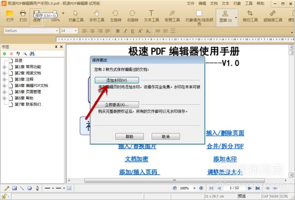Jump to the first page with the first-page arrow
This screenshot has width=295, height=200.
click(x=211, y=188)
